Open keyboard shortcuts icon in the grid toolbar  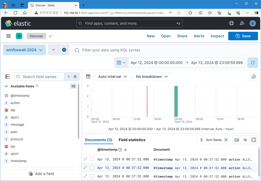coord(237,140)
